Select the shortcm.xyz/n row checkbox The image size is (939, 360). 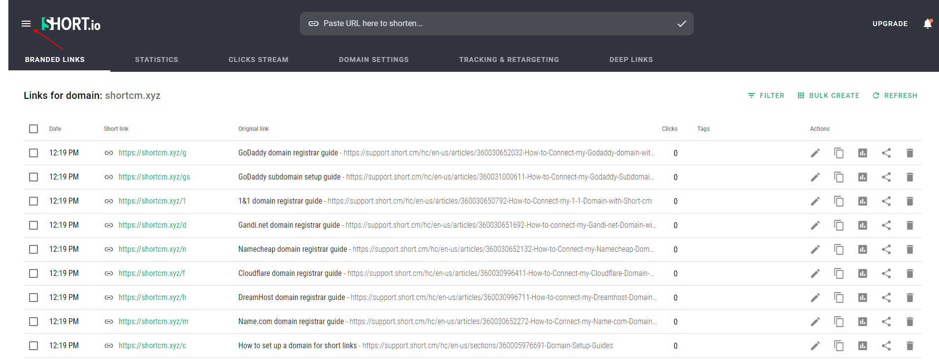(x=33, y=249)
